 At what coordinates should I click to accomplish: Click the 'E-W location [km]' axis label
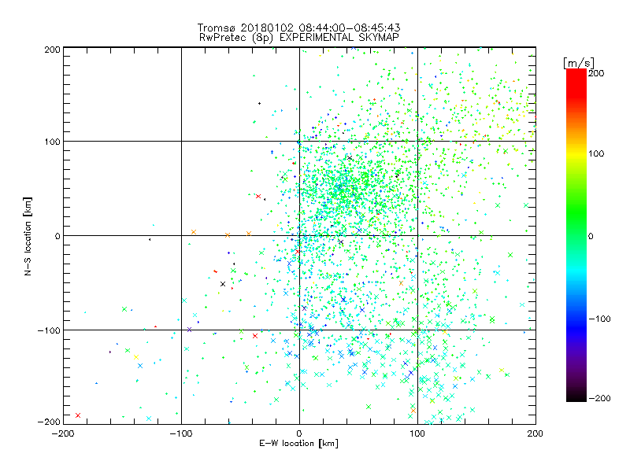point(298,443)
